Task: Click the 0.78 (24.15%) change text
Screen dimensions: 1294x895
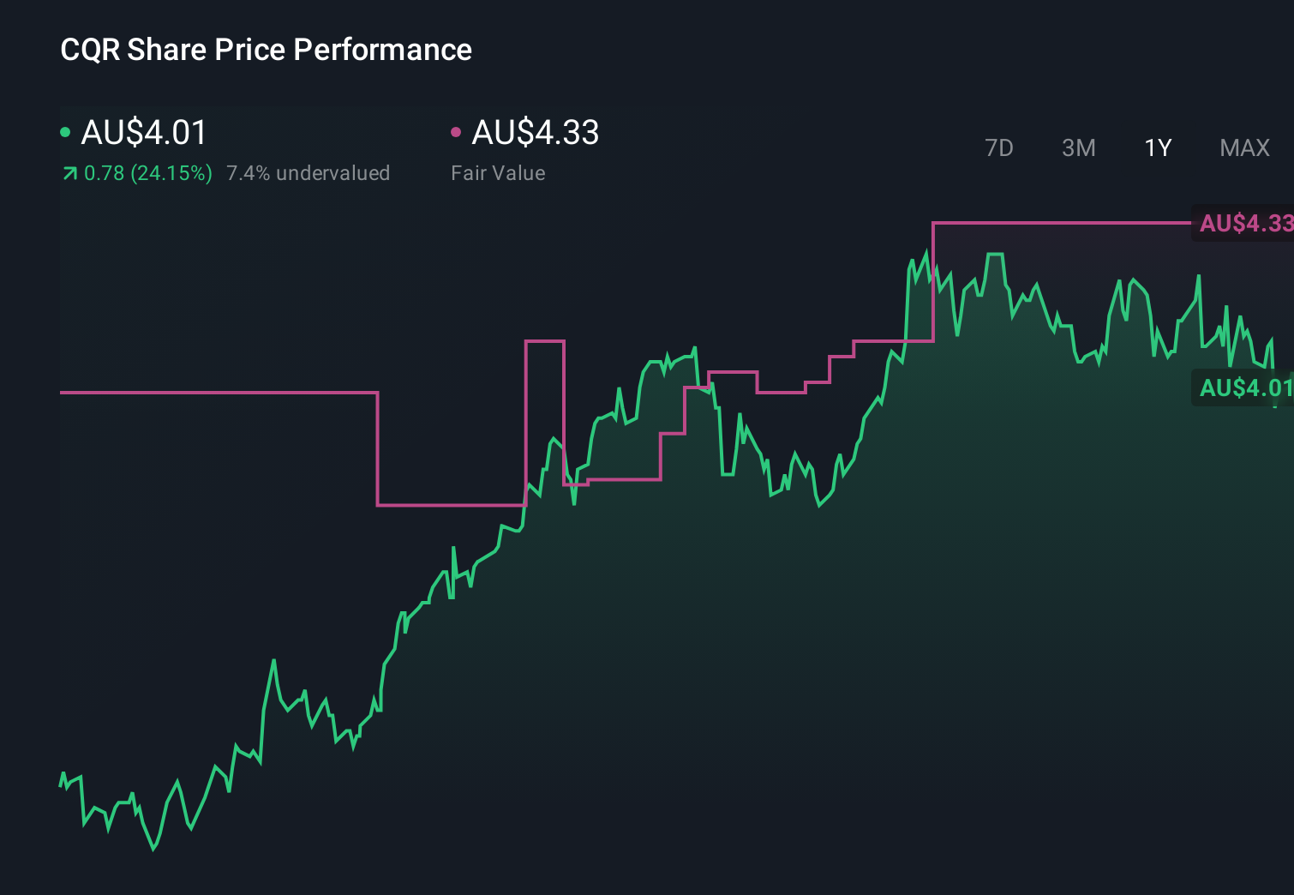Action: pyautogui.click(x=147, y=172)
